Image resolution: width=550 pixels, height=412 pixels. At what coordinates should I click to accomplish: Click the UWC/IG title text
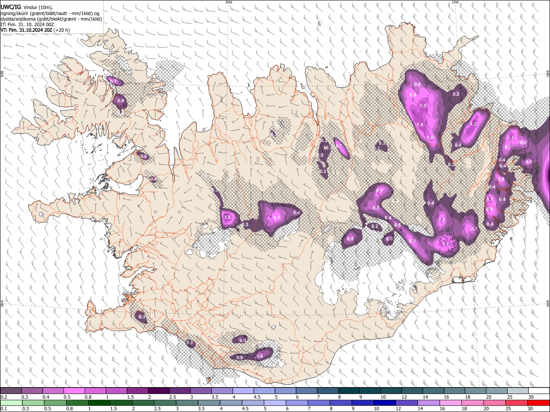tap(11, 7)
